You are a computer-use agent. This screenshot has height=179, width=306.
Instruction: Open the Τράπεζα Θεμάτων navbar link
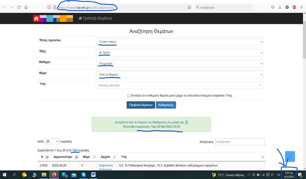(x=95, y=18)
